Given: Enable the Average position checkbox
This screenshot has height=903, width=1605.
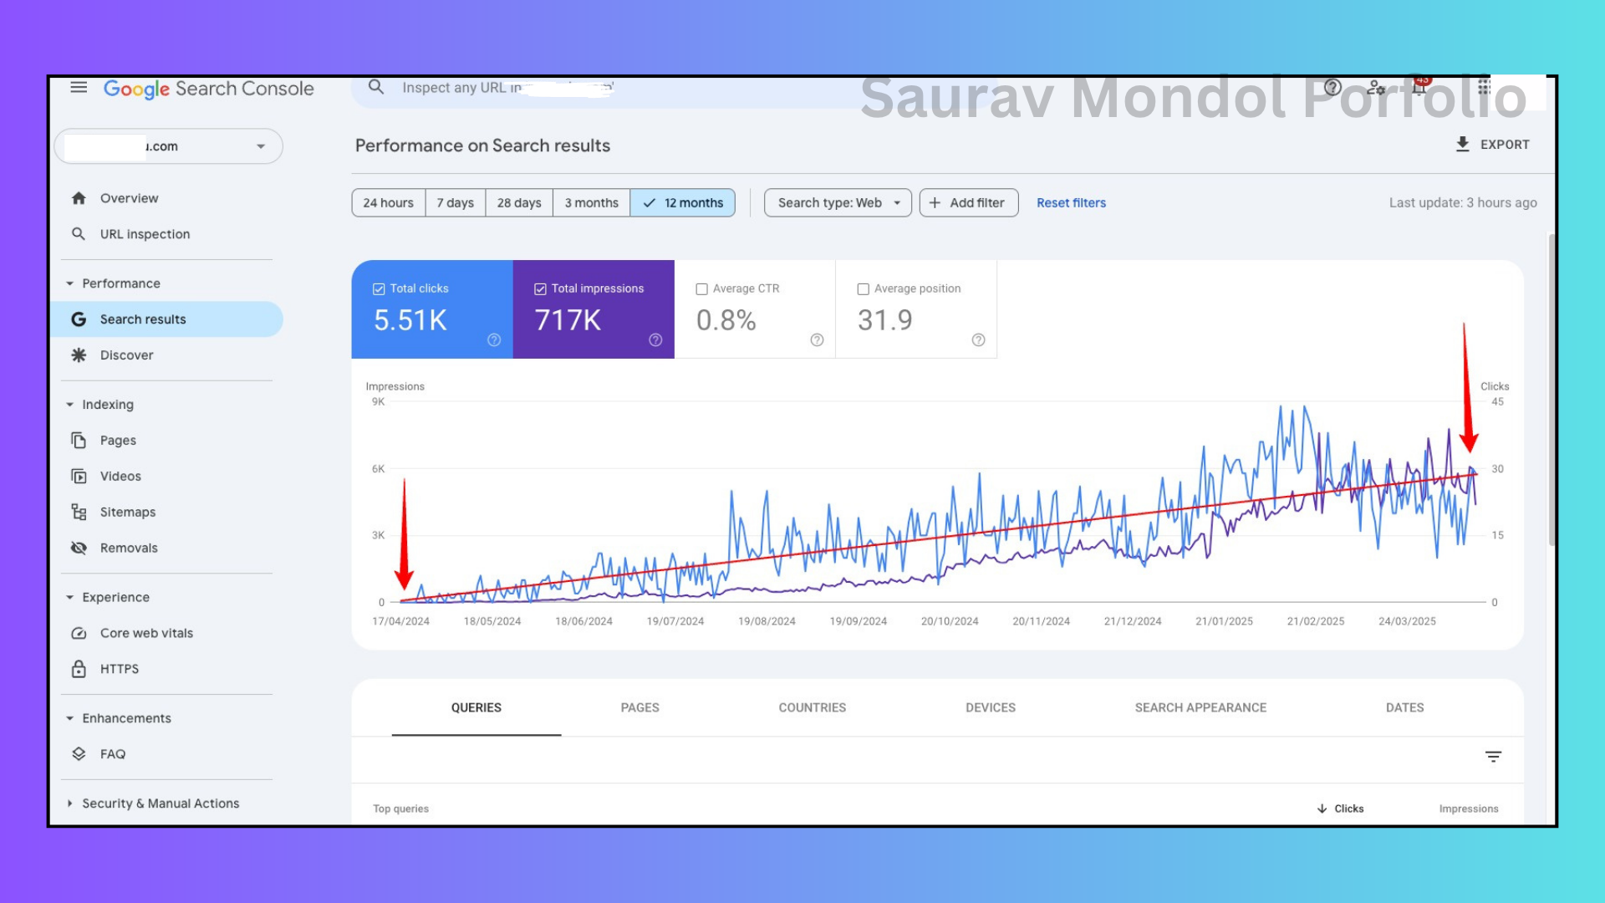Looking at the screenshot, I should [863, 288].
